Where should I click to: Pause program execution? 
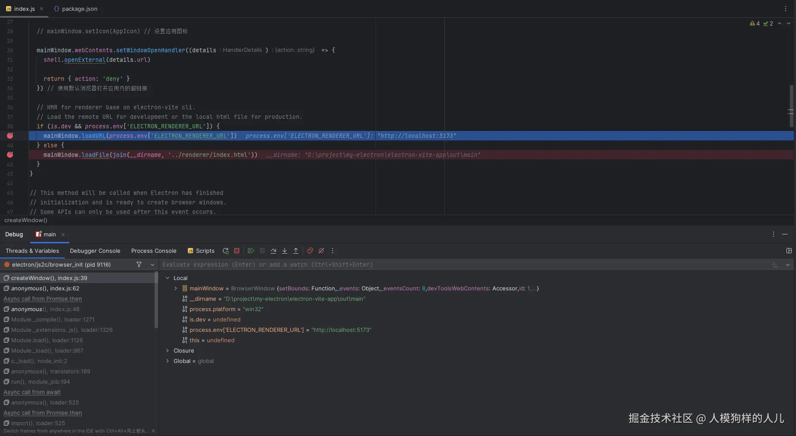pos(262,251)
